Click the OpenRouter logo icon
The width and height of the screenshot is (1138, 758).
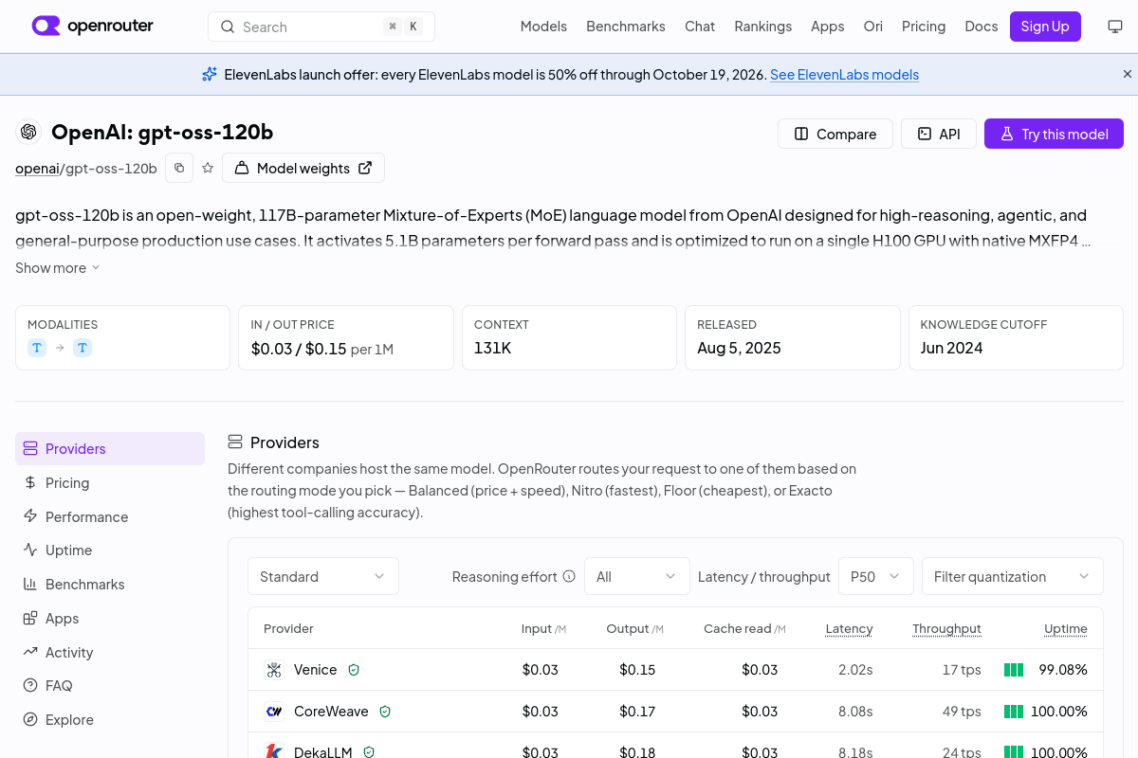46,26
